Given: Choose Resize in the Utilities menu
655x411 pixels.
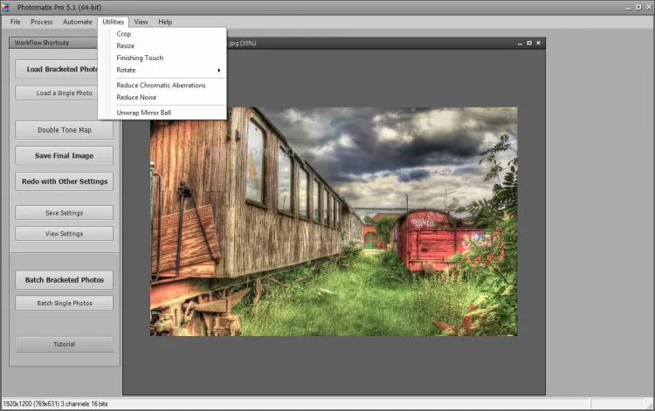Looking at the screenshot, I should 126,46.
